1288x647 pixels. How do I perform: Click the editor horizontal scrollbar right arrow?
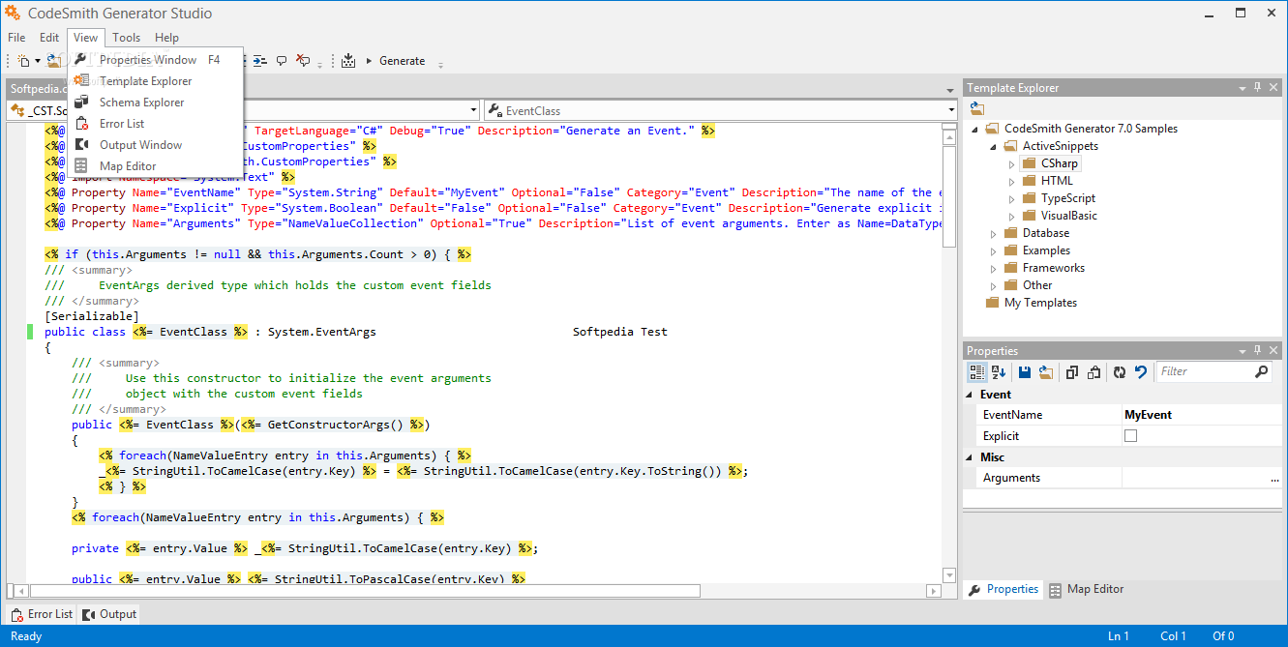934,591
